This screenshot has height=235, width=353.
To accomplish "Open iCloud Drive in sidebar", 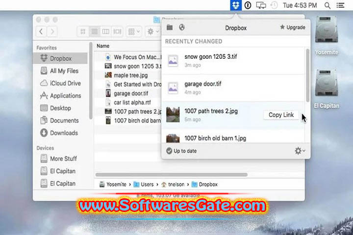I will click(x=60, y=83).
